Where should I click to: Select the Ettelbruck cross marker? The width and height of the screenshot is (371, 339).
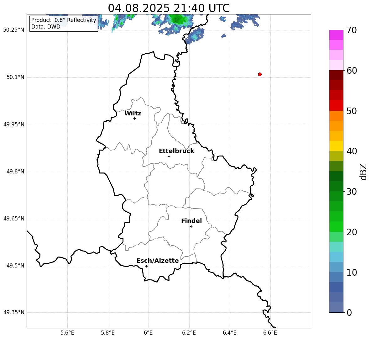click(169, 156)
